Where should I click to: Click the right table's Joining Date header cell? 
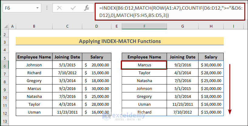click(x=182, y=57)
